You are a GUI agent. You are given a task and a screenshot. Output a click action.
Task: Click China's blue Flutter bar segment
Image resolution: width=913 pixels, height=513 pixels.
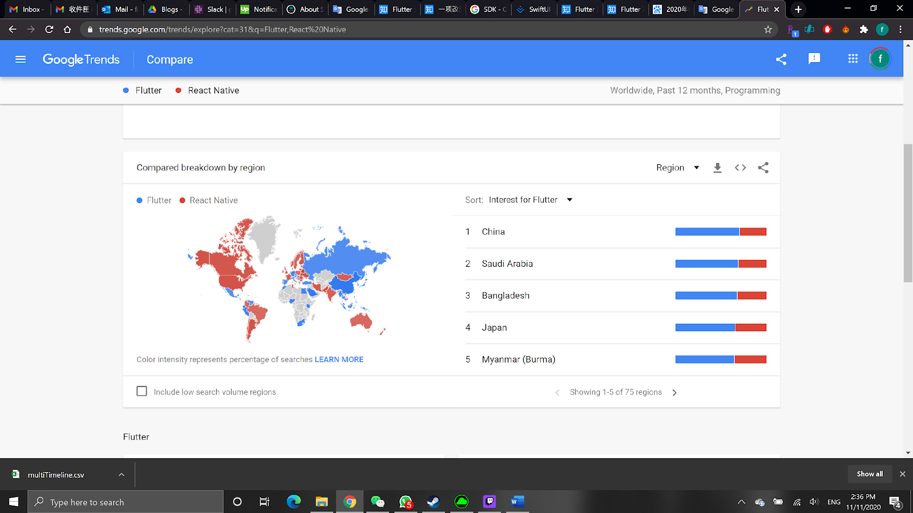point(708,232)
